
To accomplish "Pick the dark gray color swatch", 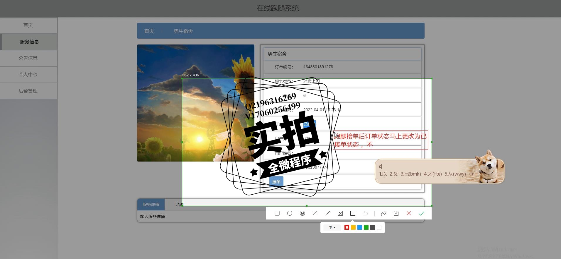I will coord(373,227).
